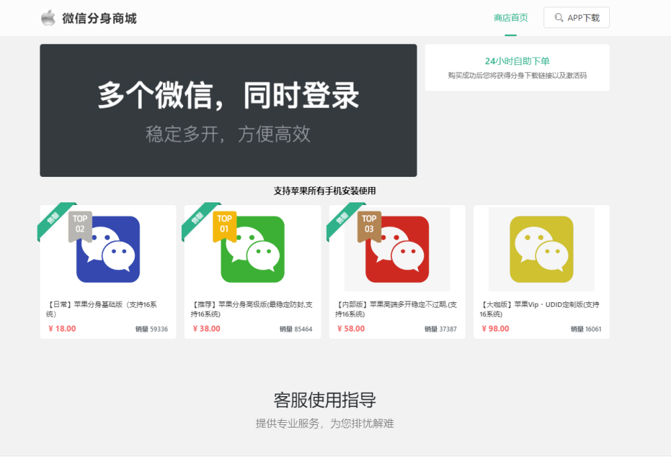
Task: Click sales count 销量 85464
Action: 296,329
